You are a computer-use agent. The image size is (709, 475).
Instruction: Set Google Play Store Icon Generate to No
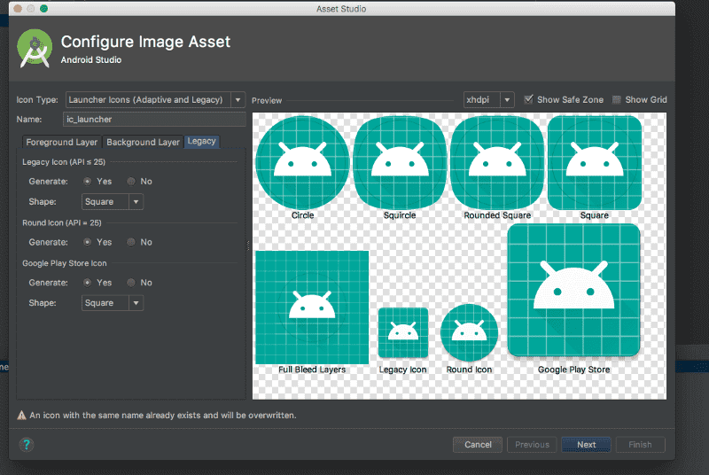[x=130, y=283]
